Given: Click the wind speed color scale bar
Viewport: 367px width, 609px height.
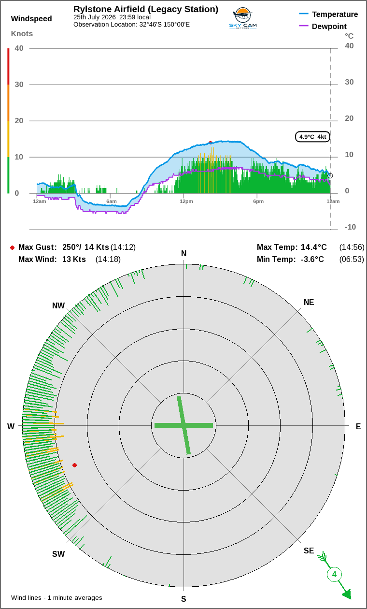Looking at the screenshot, I should 8,121.
